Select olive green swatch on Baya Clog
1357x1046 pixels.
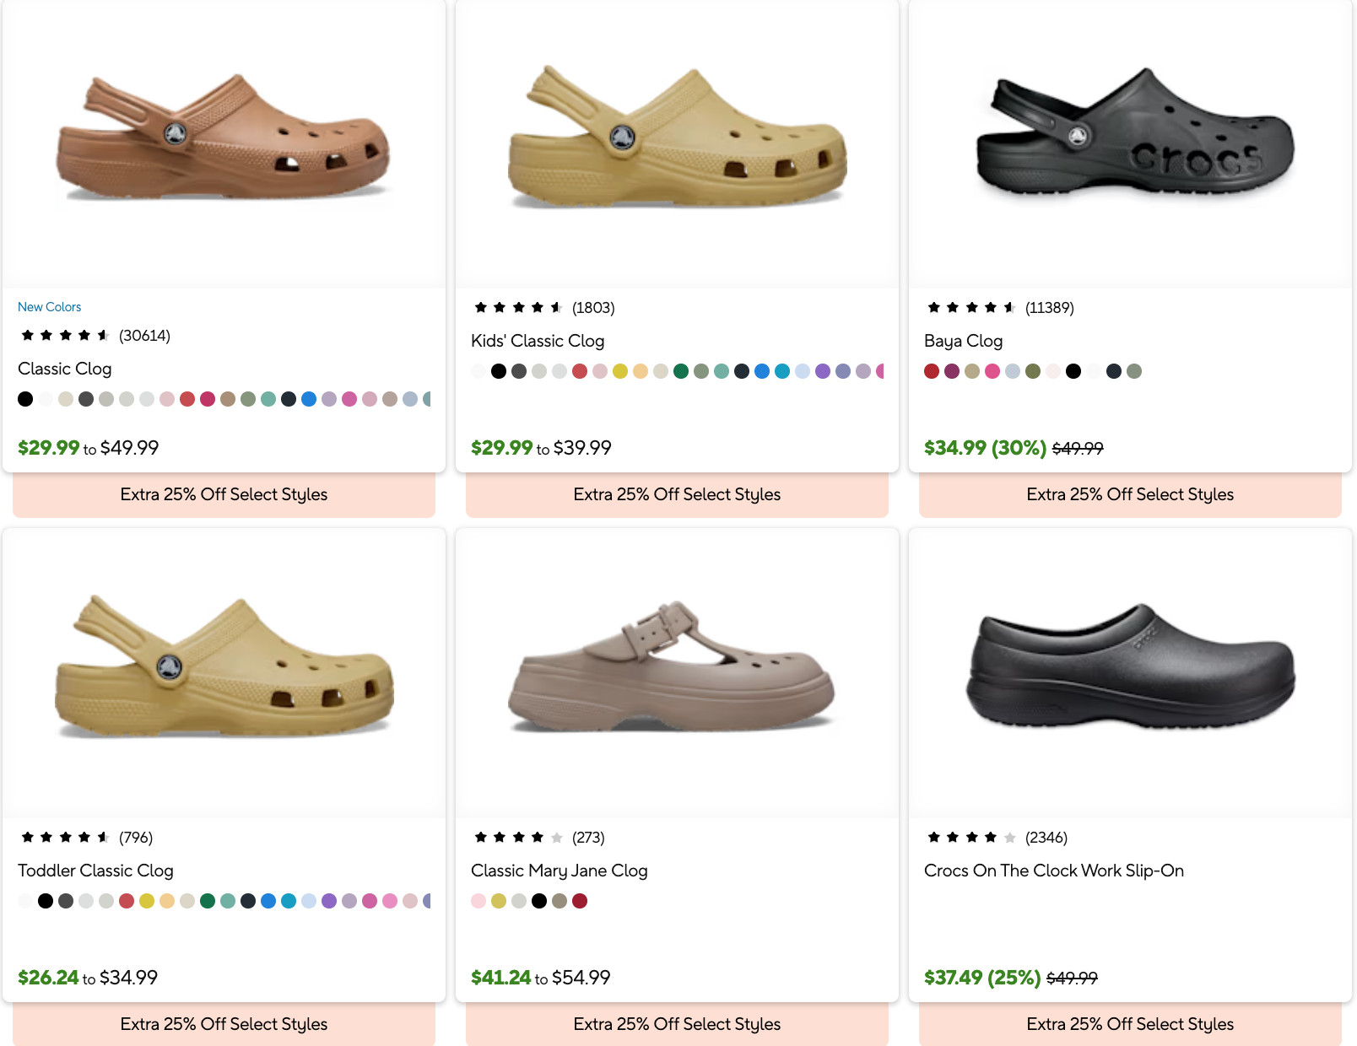(1033, 371)
